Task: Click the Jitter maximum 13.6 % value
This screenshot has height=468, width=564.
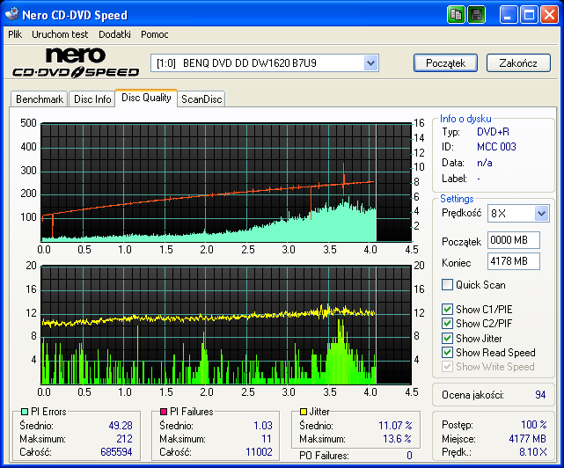Action: 397,438
